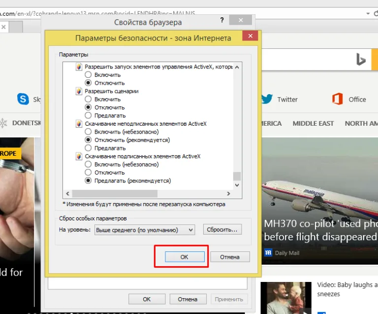Click the Сбросить... button

(222, 230)
